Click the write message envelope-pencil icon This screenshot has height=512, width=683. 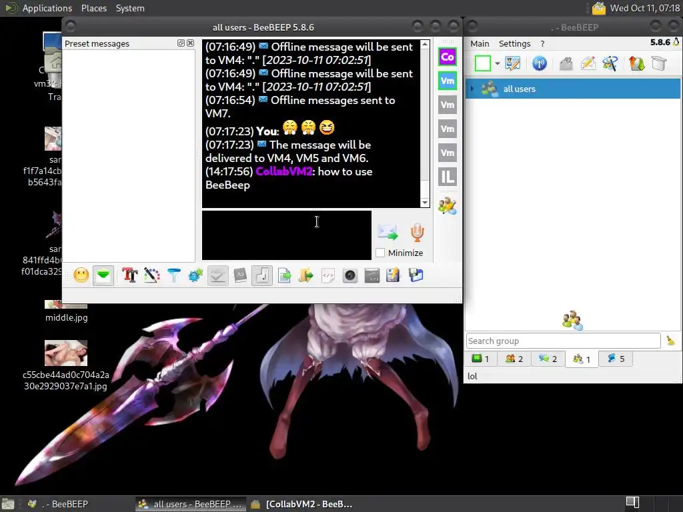coord(588,63)
